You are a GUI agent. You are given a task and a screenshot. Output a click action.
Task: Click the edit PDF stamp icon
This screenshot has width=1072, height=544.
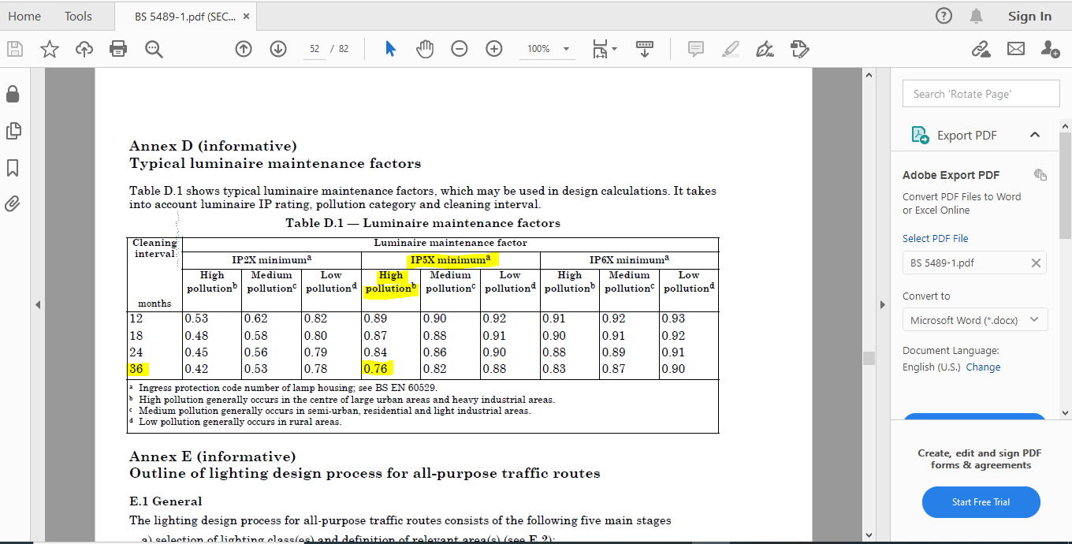point(799,49)
